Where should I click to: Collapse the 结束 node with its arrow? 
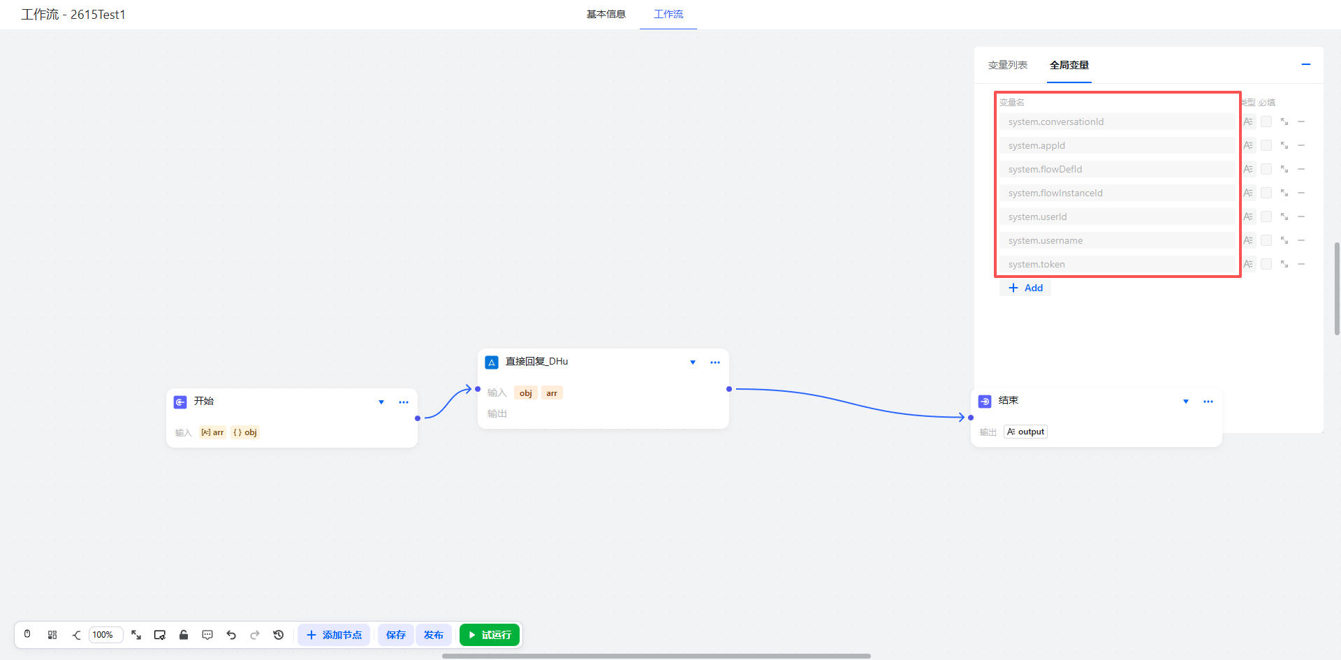point(1186,402)
